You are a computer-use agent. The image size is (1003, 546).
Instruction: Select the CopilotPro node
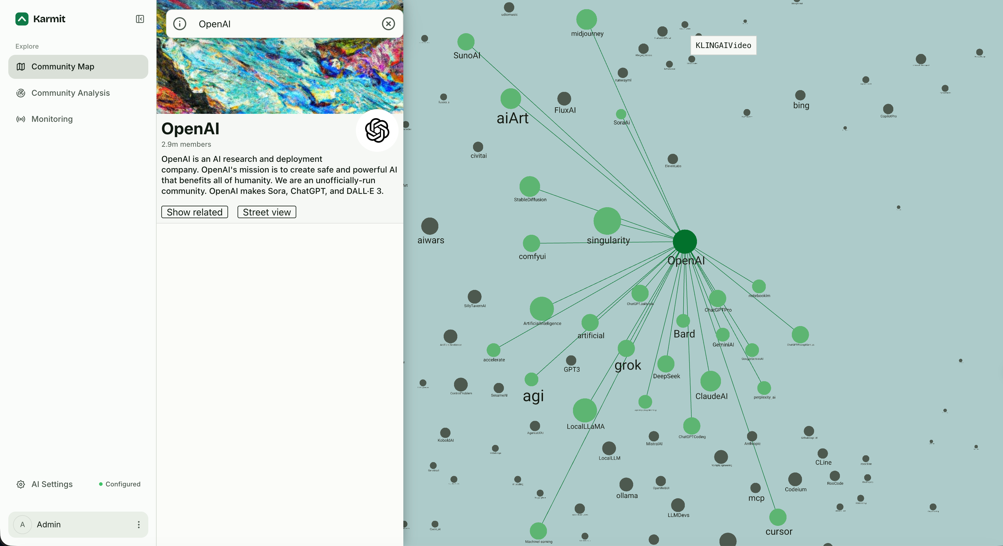click(x=888, y=109)
